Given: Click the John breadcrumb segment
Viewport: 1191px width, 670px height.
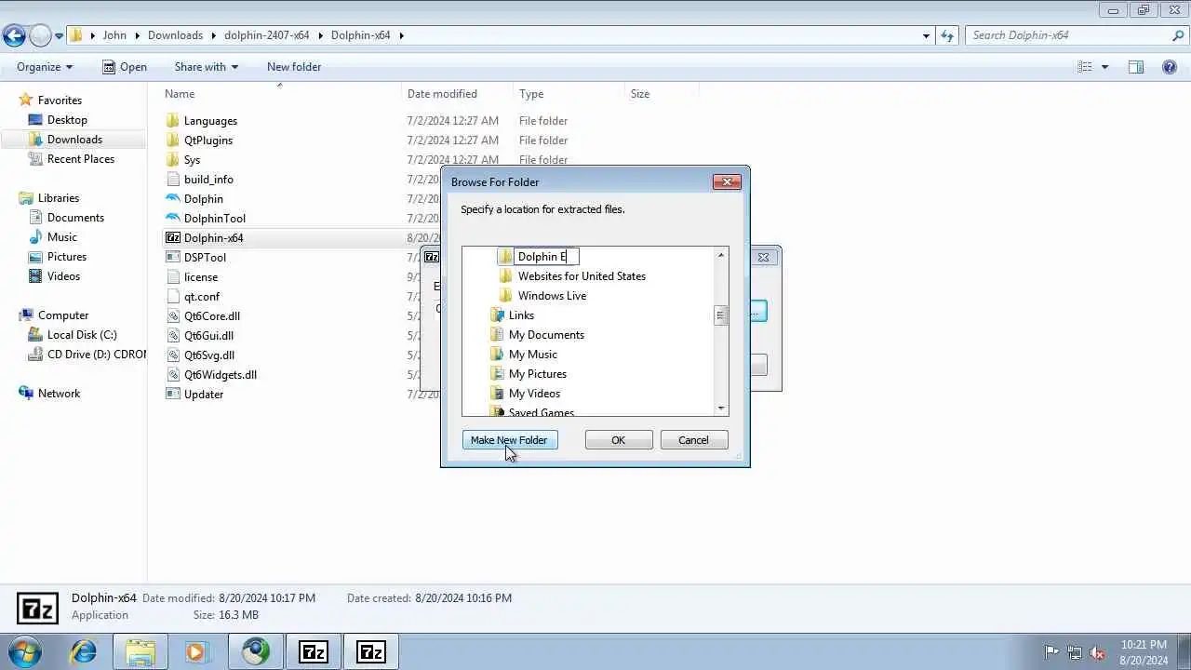Looking at the screenshot, I should pyautogui.click(x=114, y=35).
